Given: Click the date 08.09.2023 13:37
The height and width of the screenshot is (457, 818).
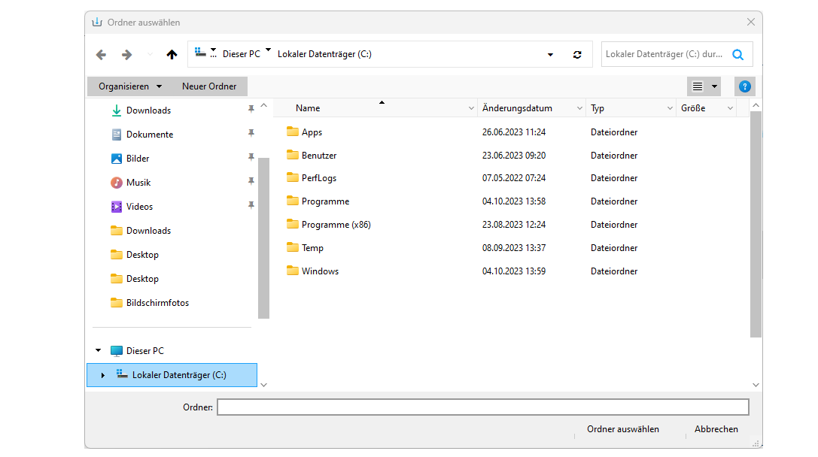Looking at the screenshot, I should pos(514,248).
